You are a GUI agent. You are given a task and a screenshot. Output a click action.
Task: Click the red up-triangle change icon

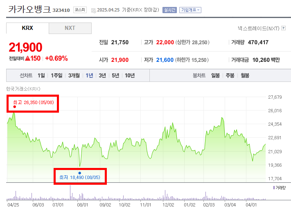[27, 58]
